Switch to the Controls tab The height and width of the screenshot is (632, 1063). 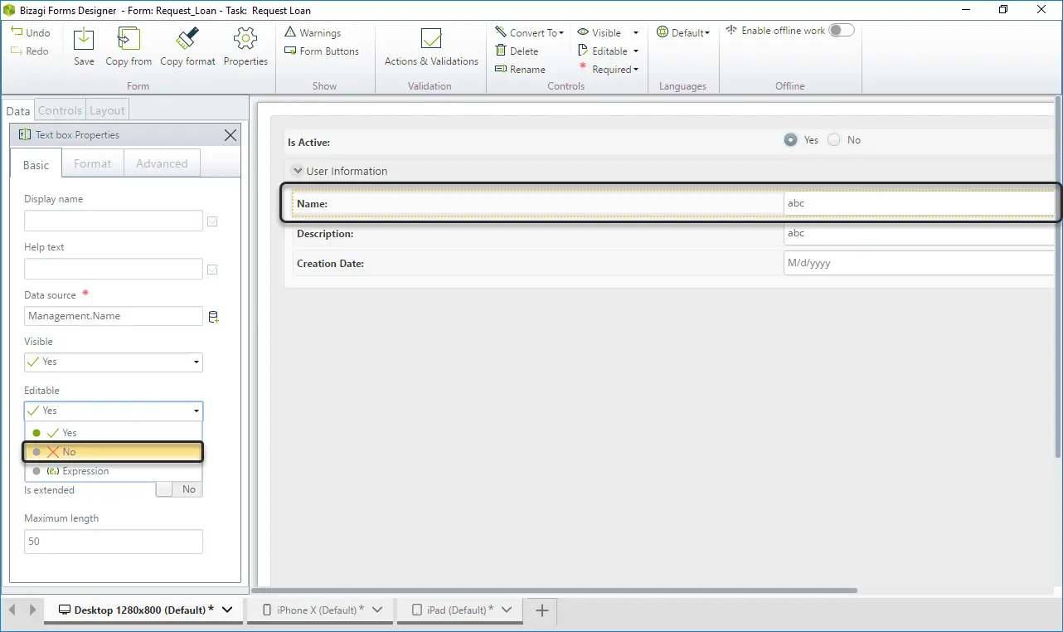tap(60, 110)
